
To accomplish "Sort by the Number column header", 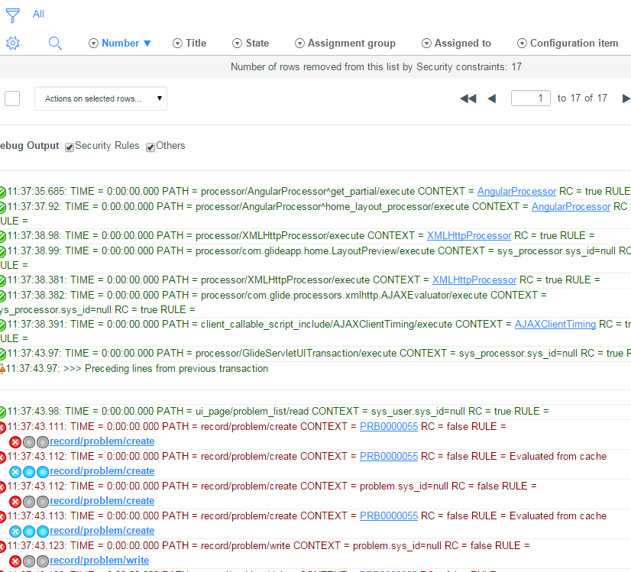I will point(121,43).
